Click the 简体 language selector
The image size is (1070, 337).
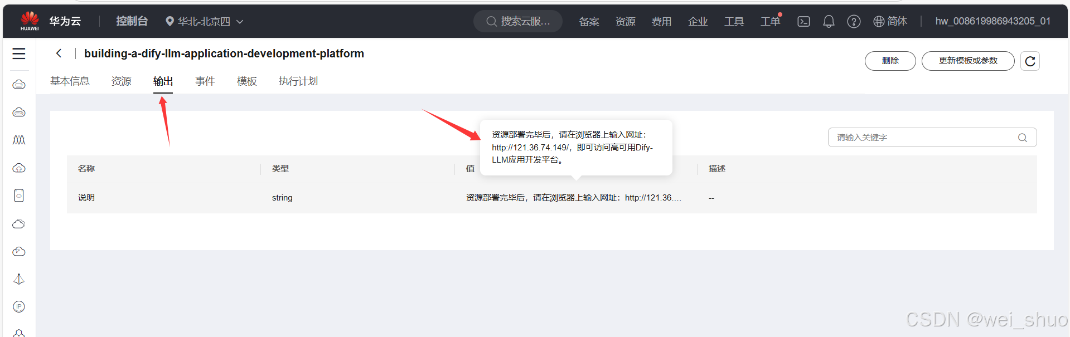pyautogui.click(x=897, y=21)
